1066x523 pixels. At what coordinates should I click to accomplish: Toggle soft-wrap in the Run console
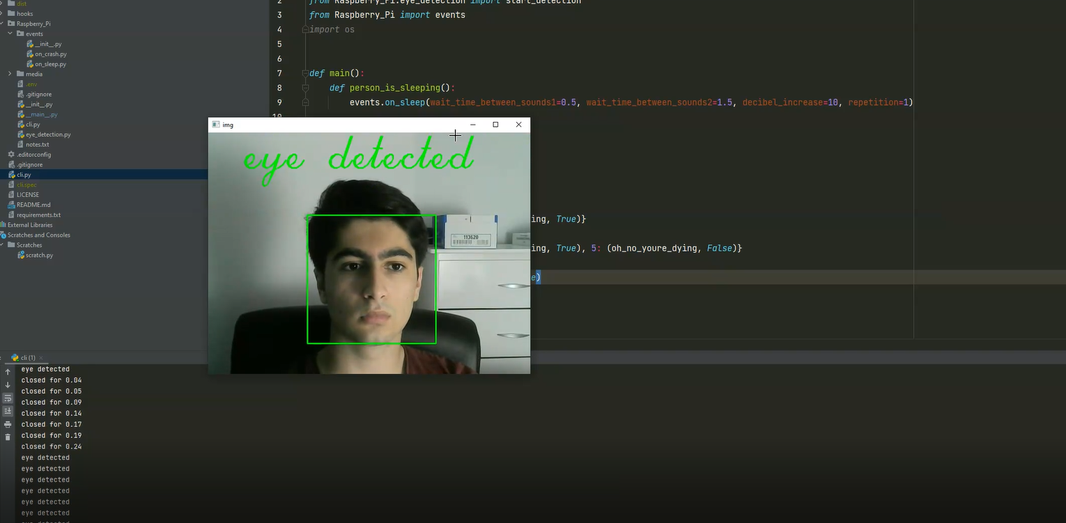pos(8,398)
